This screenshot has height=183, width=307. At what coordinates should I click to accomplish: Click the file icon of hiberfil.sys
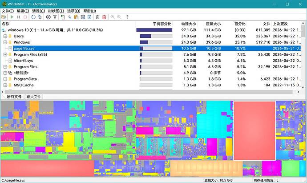click(x=10, y=61)
